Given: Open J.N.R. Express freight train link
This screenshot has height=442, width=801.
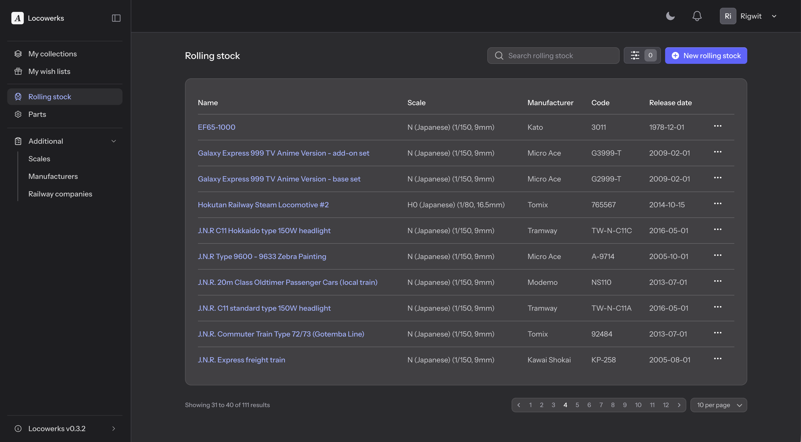Looking at the screenshot, I should point(241,360).
